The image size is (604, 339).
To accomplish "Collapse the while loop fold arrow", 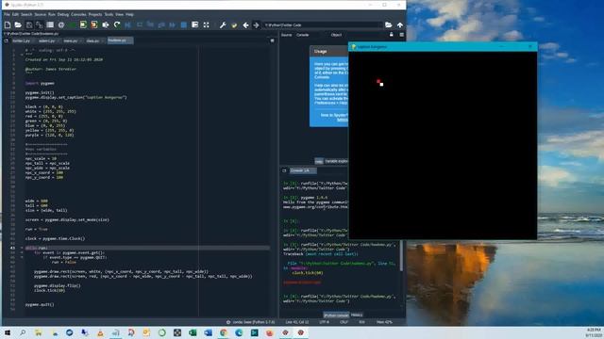I will [22, 249].
